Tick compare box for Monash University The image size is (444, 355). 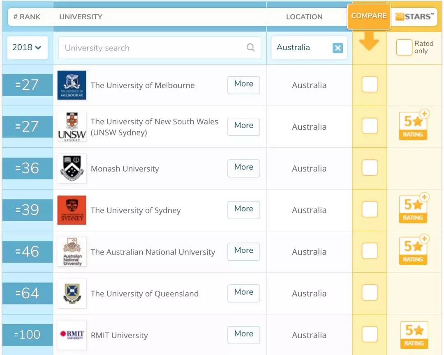370,168
